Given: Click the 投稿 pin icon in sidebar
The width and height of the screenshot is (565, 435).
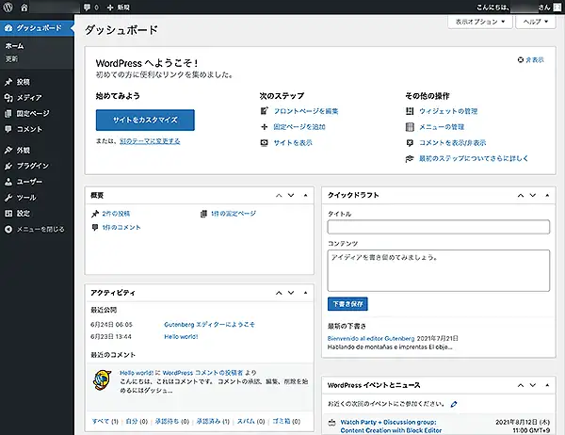Looking at the screenshot, I should pyautogui.click(x=8, y=82).
